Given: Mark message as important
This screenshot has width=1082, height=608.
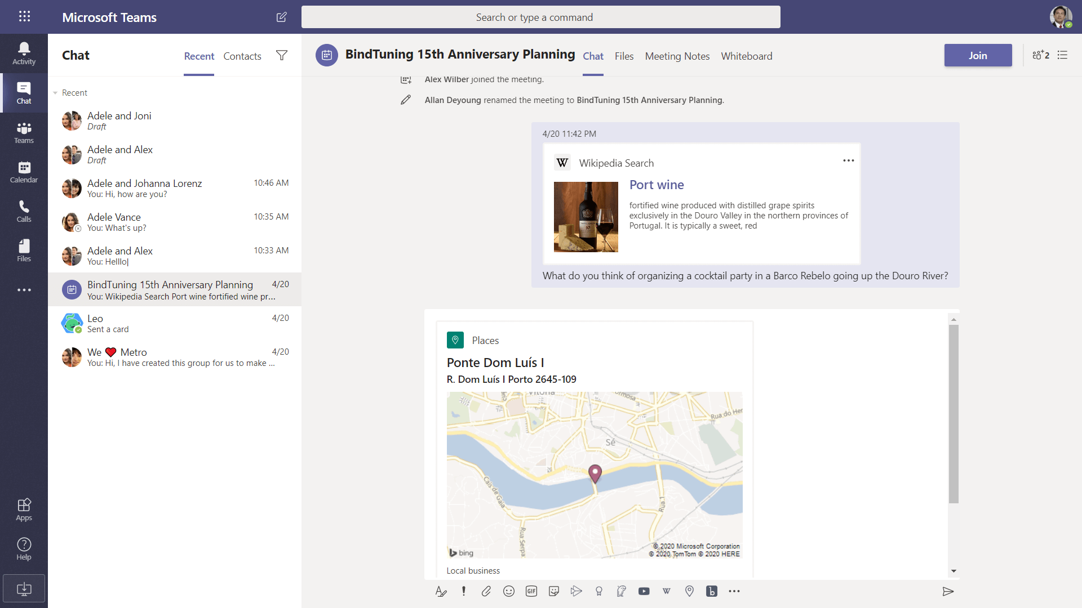Looking at the screenshot, I should [x=464, y=591].
